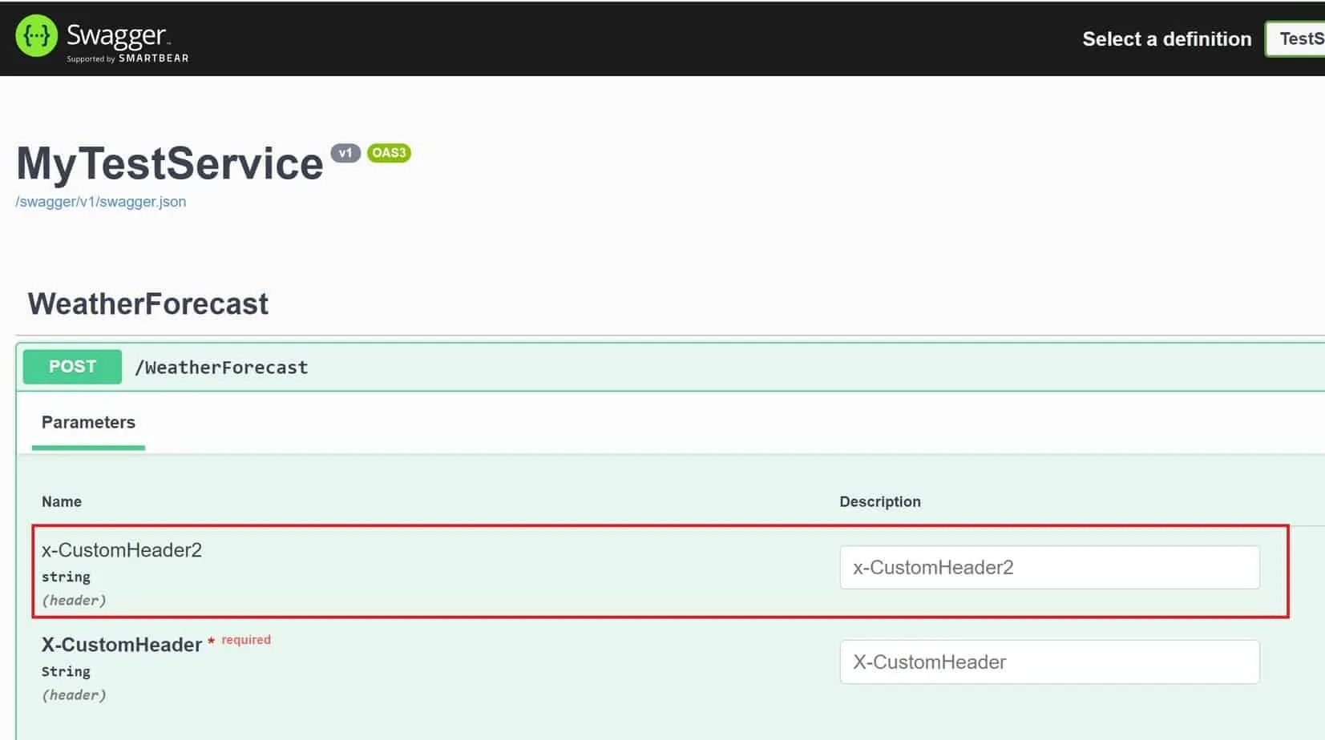
Task: Click the X-CustomHeader parameter name label
Action: point(122,645)
